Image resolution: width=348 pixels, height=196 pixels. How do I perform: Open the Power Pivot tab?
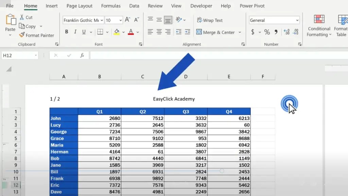click(252, 6)
